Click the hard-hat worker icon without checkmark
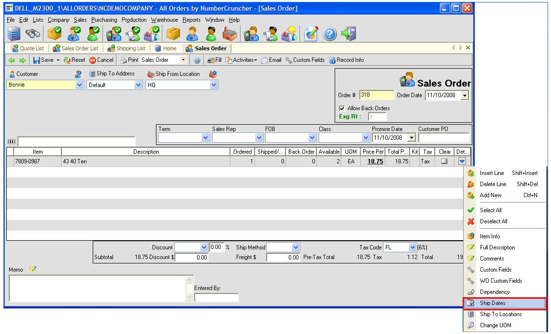The height and width of the screenshot is (334, 551). [x=289, y=34]
